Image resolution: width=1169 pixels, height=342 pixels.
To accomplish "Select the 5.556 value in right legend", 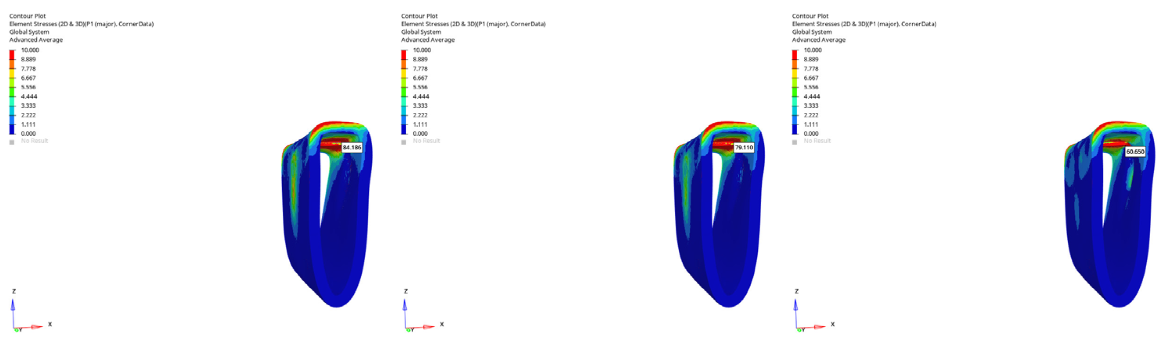I will tap(811, 87).
